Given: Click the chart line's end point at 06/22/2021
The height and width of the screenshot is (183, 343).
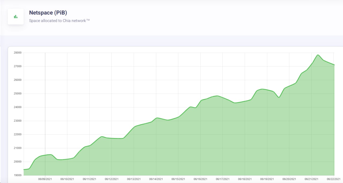Looking at the screenshot, I should coord(334,65).
